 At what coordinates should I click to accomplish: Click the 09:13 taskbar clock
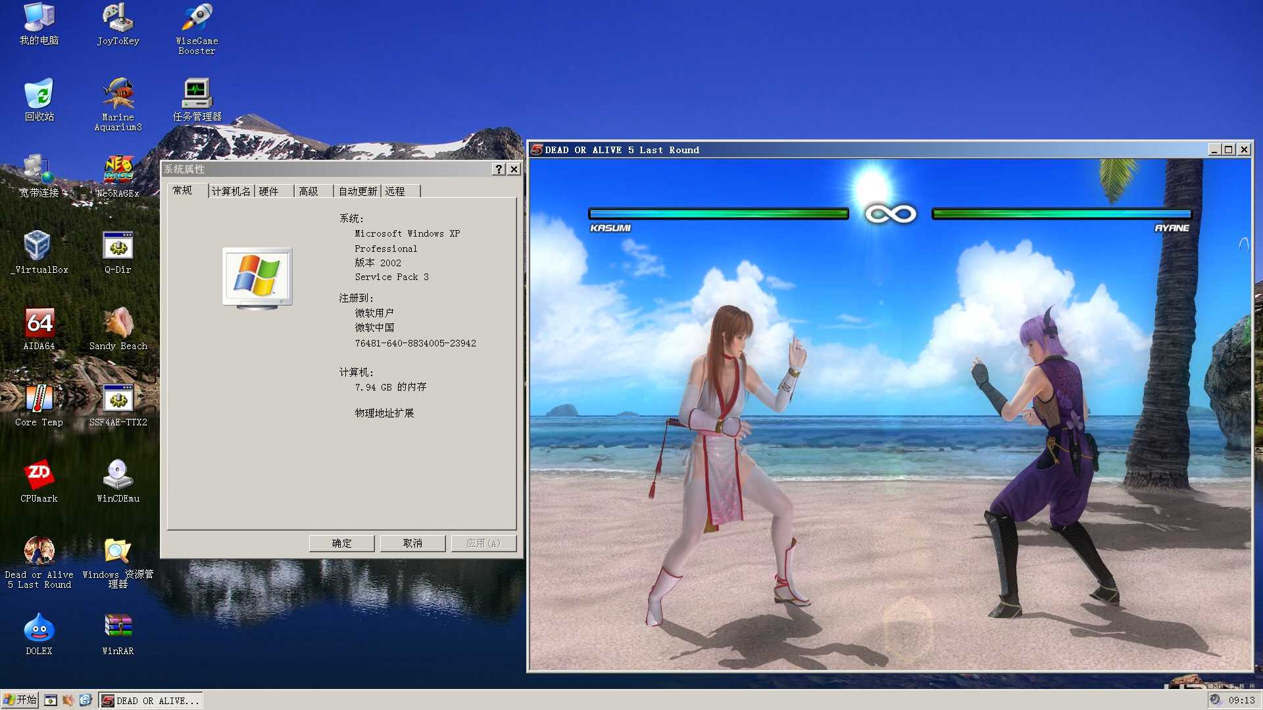(1241, 700)
